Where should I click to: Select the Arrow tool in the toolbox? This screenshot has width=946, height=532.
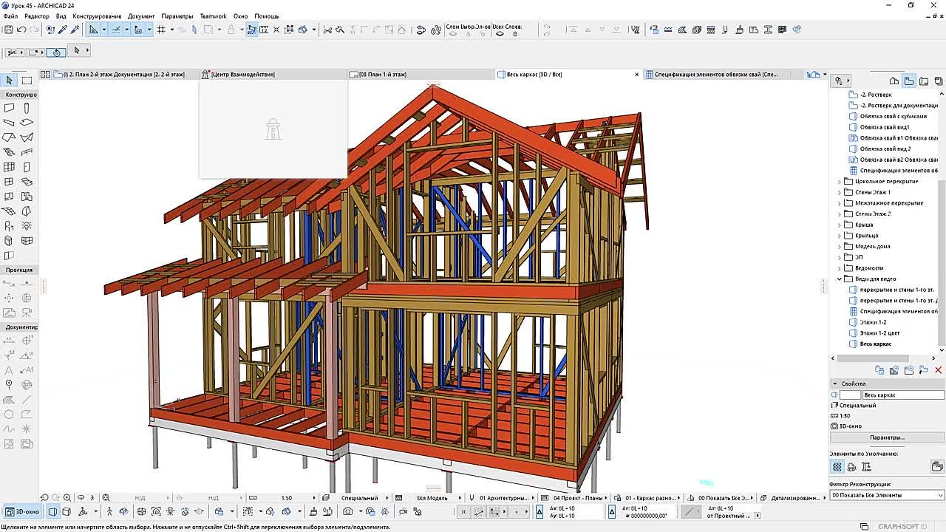point(10,80)
